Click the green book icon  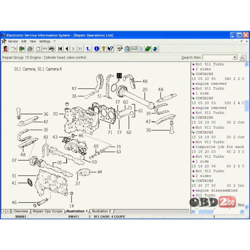click(148, 49)
